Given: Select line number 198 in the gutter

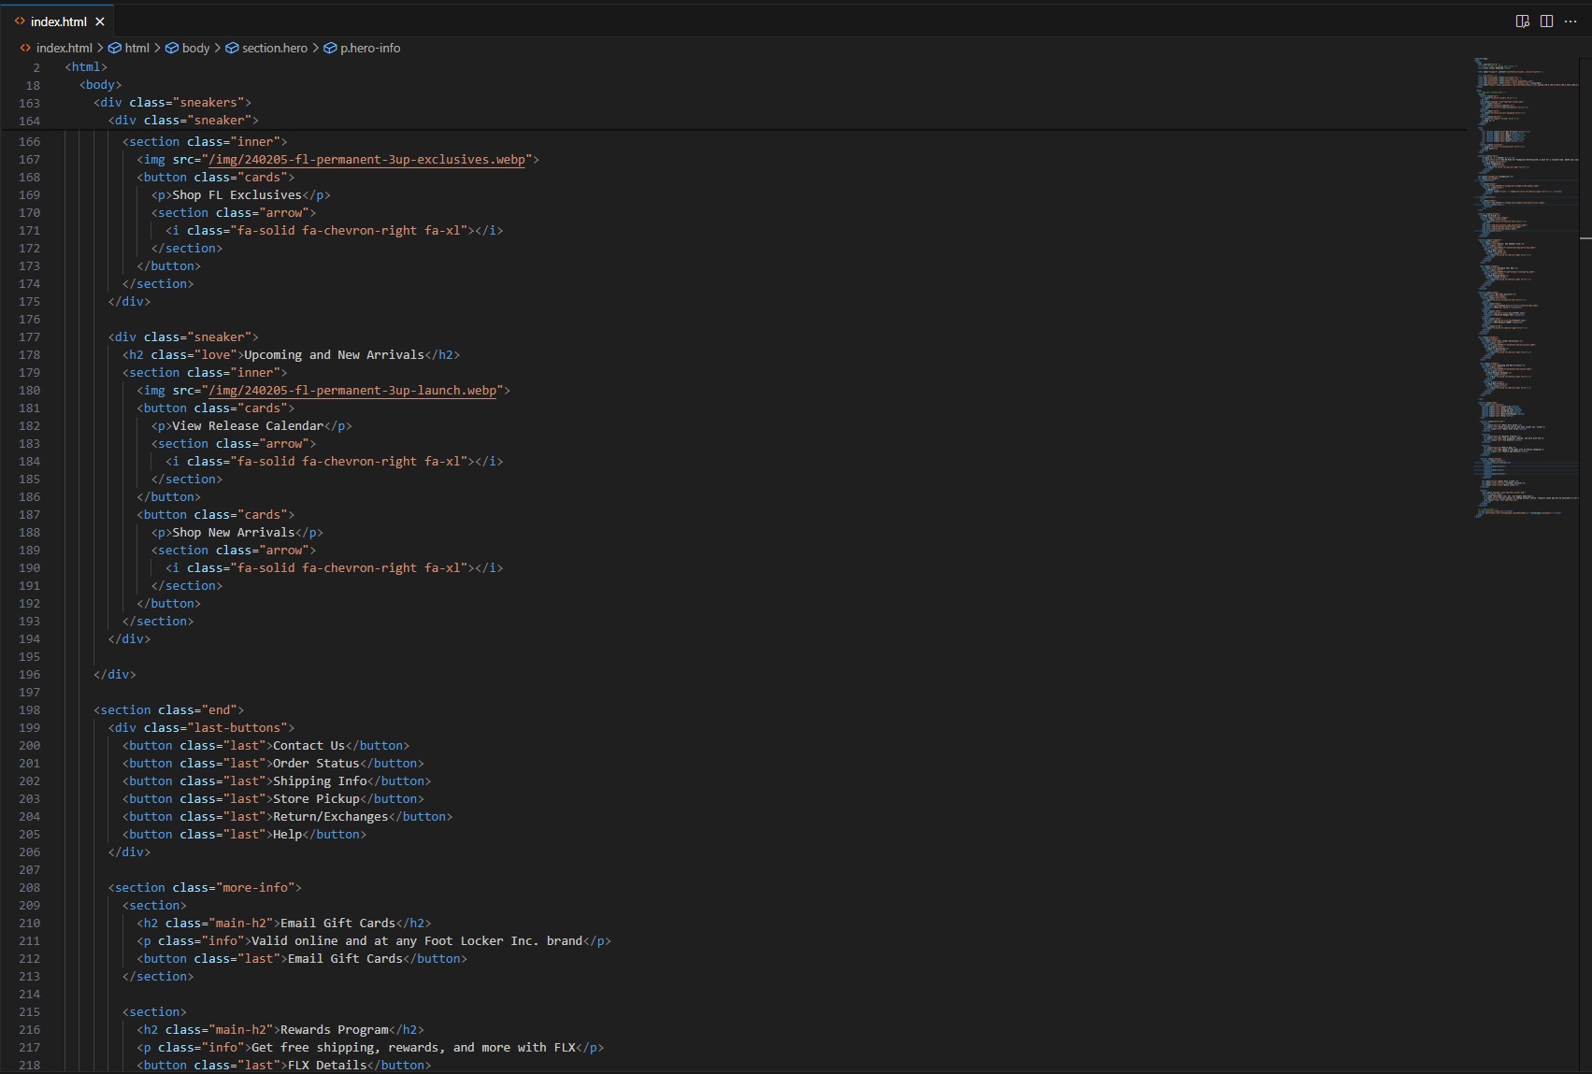Looking at the screenshot, I should pyautogui.click(x=29, y=710).
